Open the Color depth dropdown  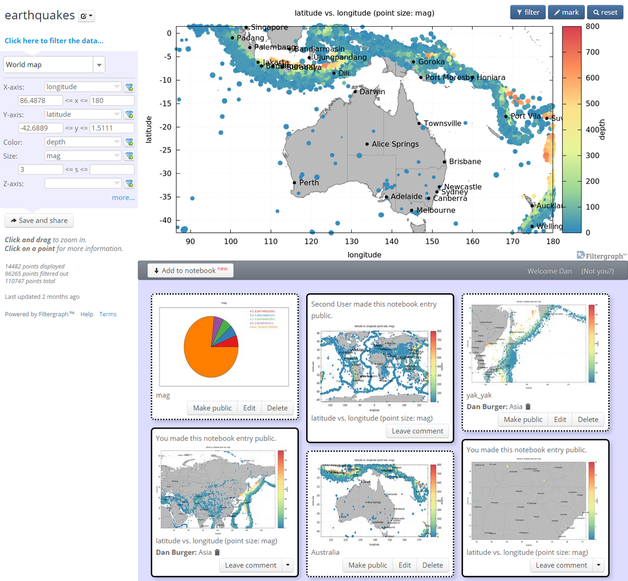coord(83,142)
